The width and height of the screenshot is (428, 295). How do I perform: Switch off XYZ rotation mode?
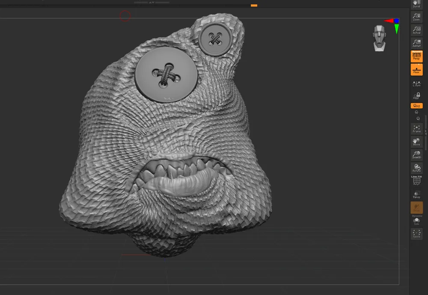[x=416, y=106]
